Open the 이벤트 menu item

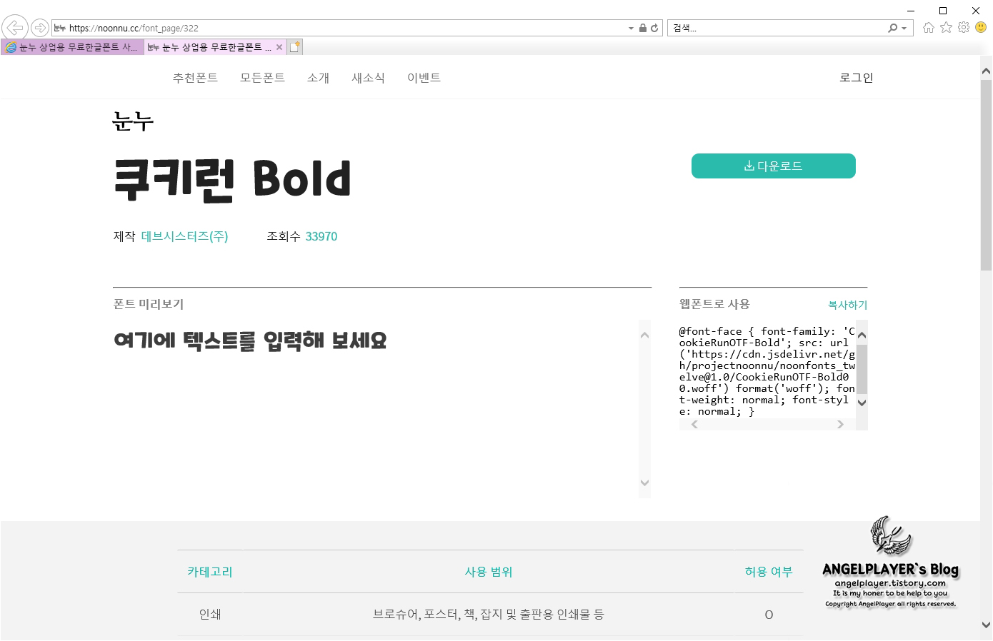424,77
